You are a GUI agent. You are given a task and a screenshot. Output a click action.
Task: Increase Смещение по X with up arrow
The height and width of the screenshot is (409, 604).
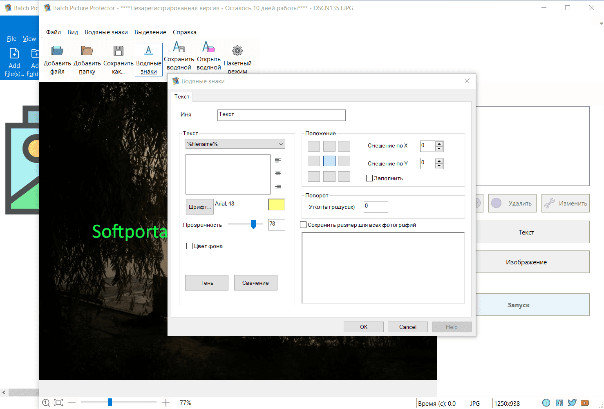coord(439,144)
